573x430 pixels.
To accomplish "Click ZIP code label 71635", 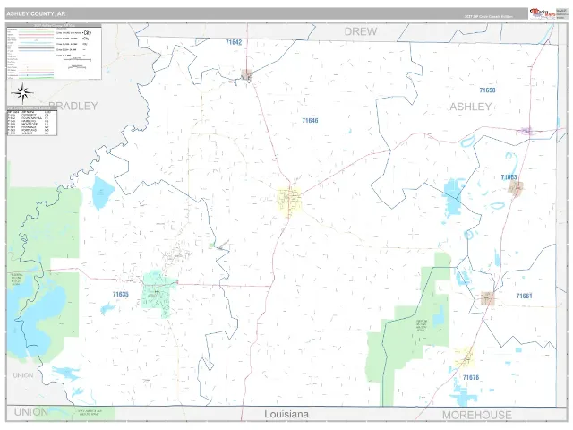I will [121, 295].
